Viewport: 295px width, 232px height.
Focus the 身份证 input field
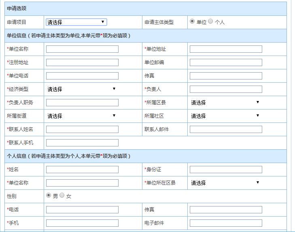226,170
